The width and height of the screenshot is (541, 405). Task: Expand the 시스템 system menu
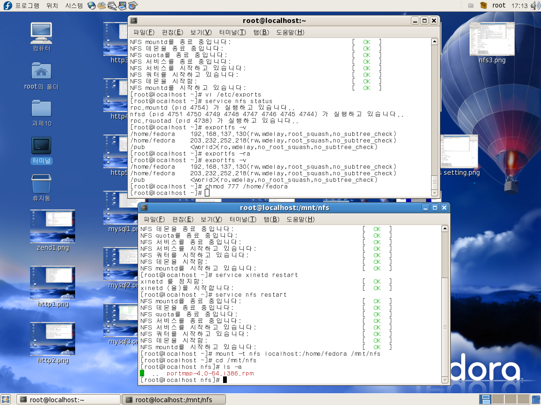coord(74,6)
